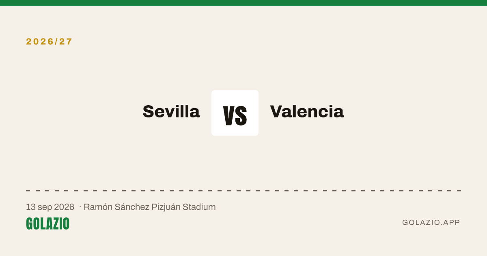
Task: Click the letter V inside the VS badge
Action: tap(229, 115)
